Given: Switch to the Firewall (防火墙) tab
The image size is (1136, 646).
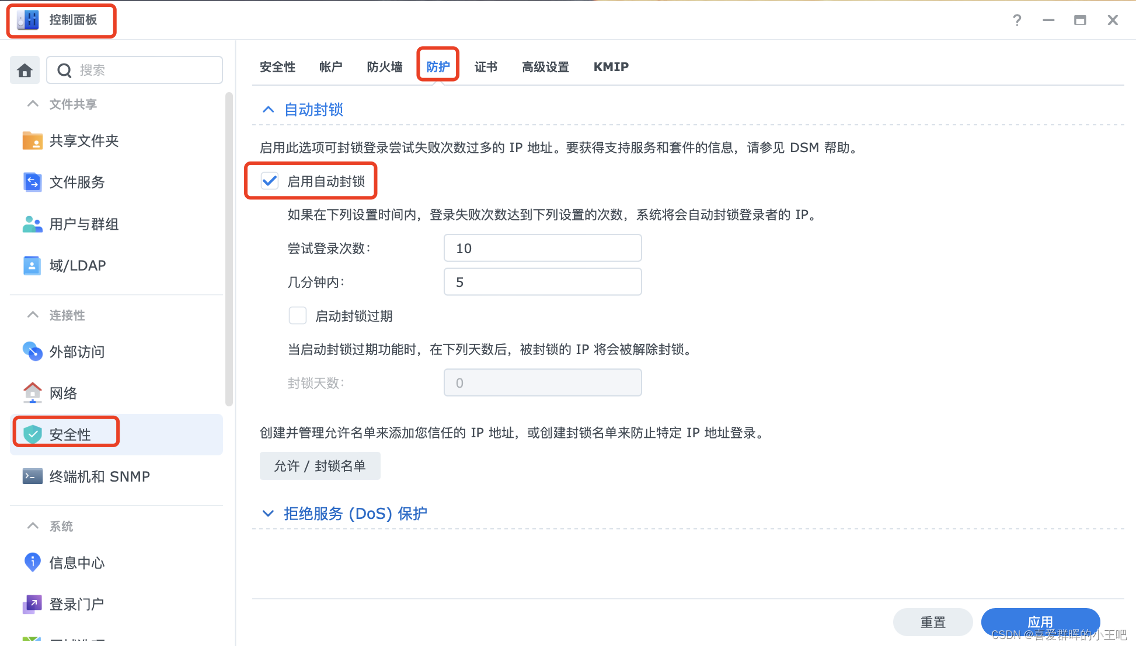Looking at the screenshot, I should [x=384, y=67].
